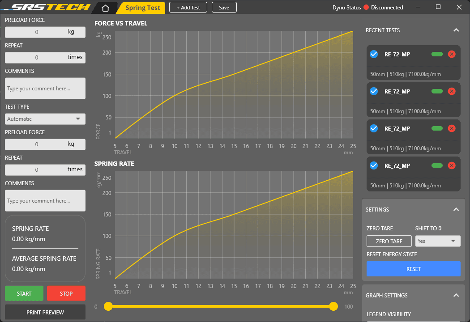Delete the fourth RE_72_MP test
Viewport: 470px width, 322px height.
452,165
